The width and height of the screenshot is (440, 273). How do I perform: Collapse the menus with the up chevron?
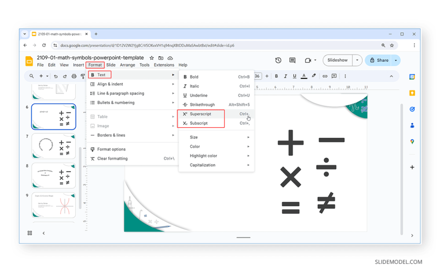point(391,76)
